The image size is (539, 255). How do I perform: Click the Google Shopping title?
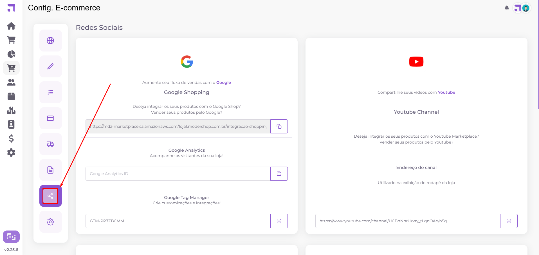pos(187,92)
